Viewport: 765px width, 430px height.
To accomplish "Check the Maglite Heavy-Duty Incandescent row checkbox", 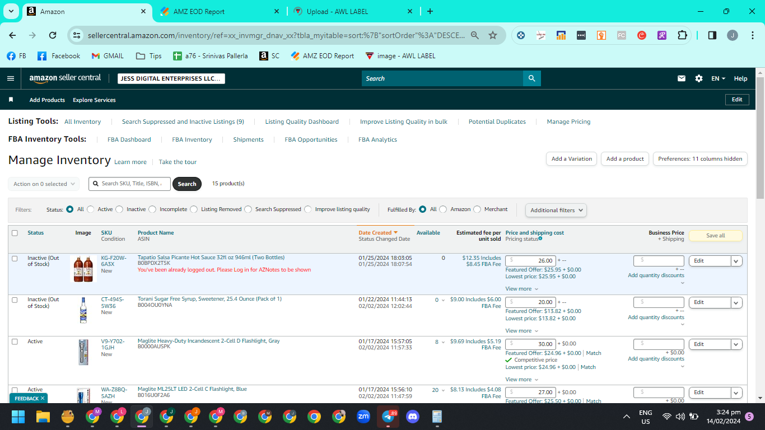I will coord(15,342).
